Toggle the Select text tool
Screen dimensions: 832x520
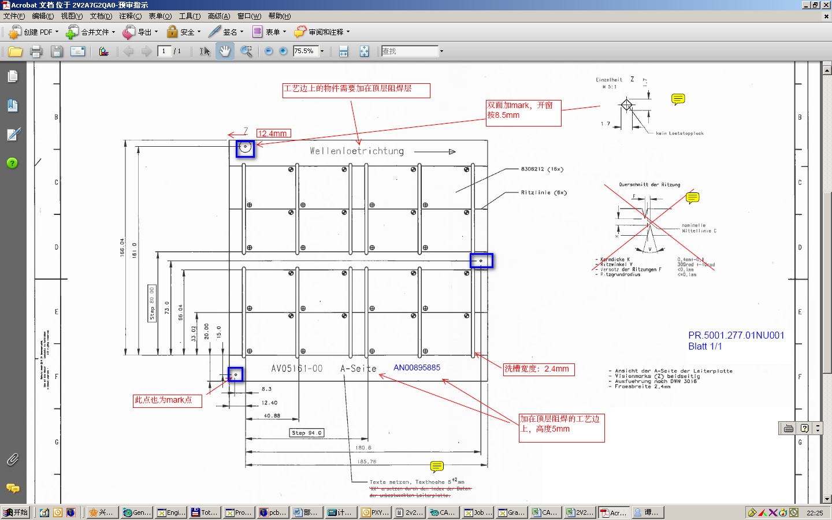pyautogui.click(x=205, y=51)
